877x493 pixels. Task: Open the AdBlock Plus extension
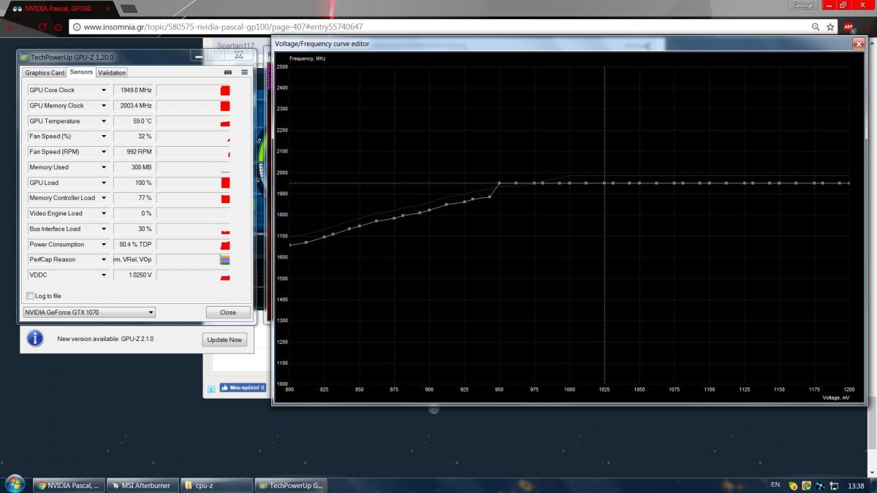[x=848, y=27]
